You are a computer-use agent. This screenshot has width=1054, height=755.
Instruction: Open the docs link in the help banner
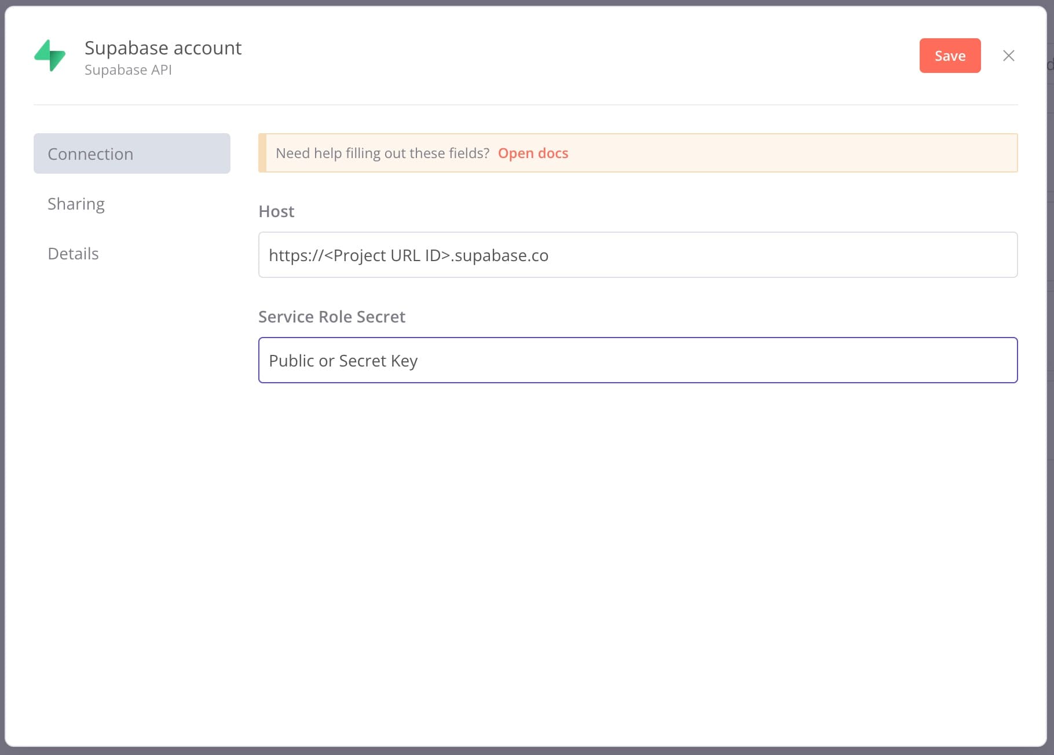(x=533, y=153)
